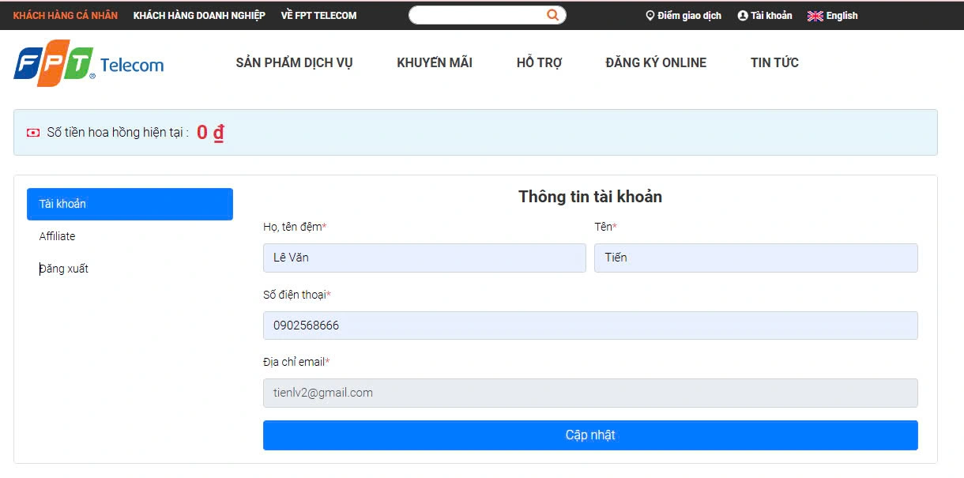Open the KHUYẾN MÃI menu

pos(435,63)
